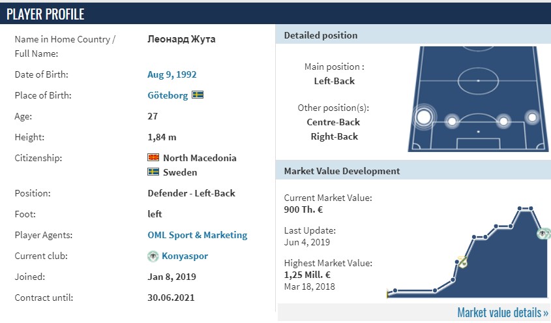551x323 pixels.
Task: Click the Market Value Development header
Action: tap(413, 171)
